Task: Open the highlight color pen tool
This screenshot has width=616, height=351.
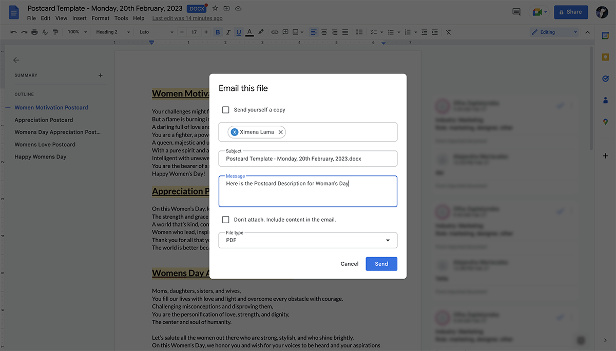Action: (x=261, y=32)
